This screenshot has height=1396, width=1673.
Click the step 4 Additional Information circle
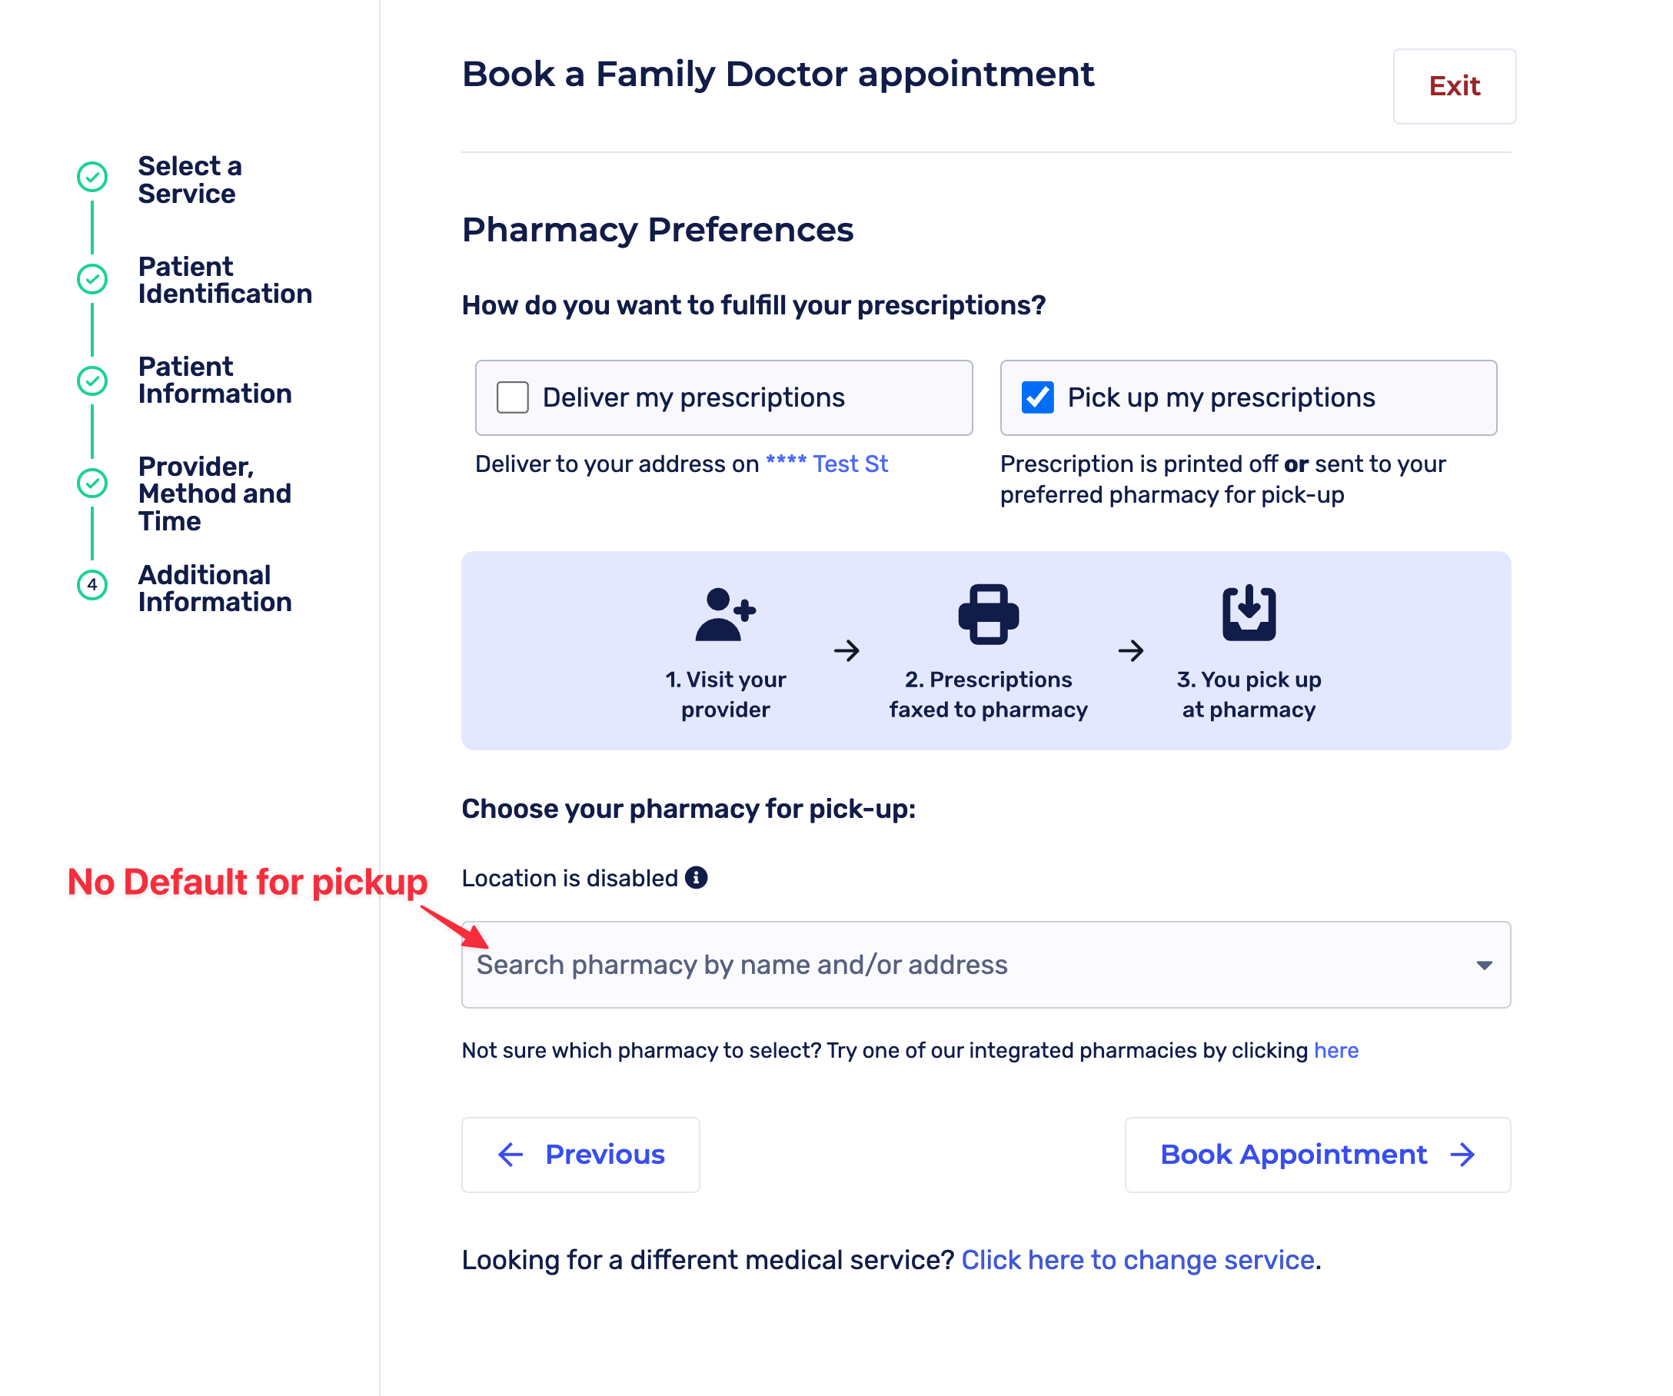92,585
